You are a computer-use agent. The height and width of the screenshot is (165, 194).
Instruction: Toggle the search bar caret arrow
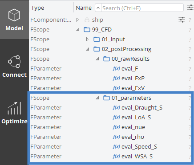point(98,8)
